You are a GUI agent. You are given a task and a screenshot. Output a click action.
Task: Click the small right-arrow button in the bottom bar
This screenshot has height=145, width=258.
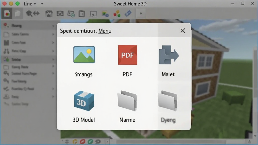point(107,141)
